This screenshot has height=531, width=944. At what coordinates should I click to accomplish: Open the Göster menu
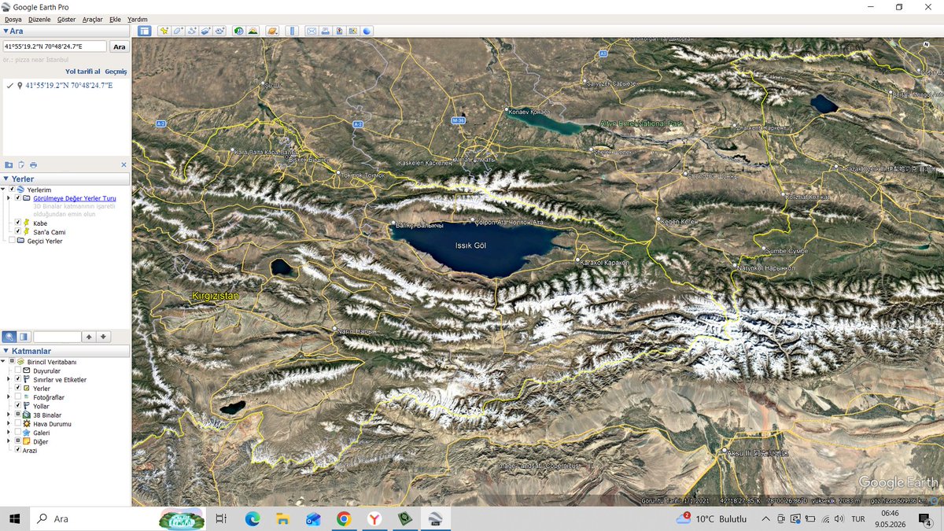[67, 19]
